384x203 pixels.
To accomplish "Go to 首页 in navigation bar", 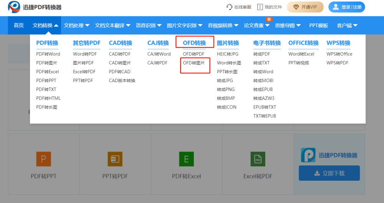I will 18,25.
